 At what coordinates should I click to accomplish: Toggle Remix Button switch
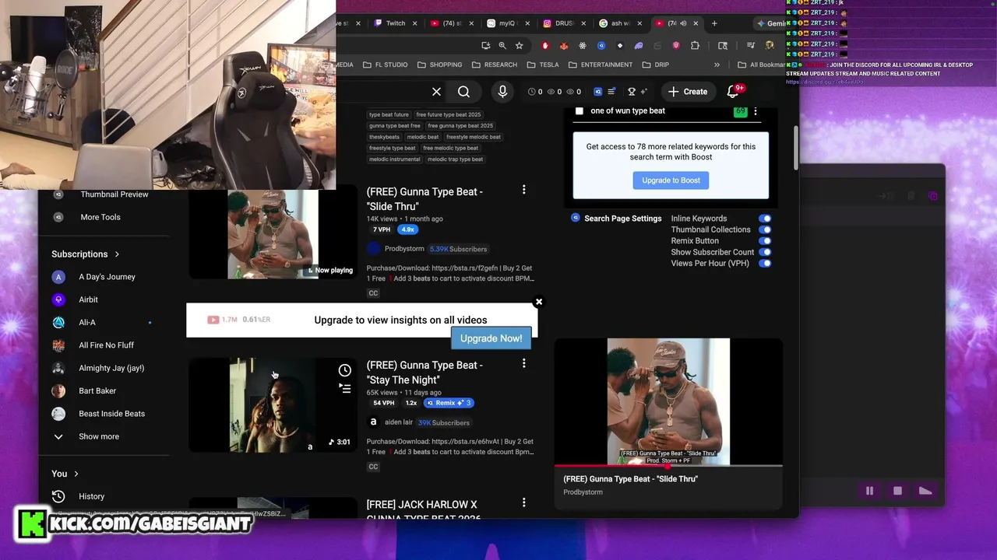(x=765, y=241)
